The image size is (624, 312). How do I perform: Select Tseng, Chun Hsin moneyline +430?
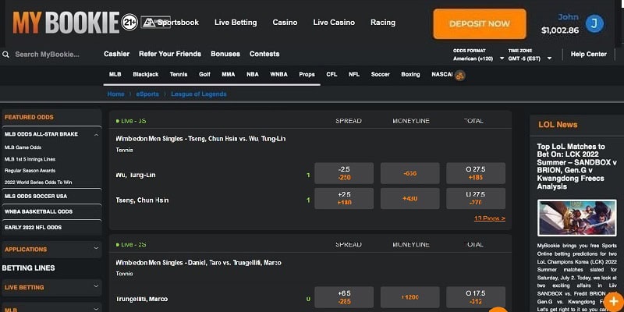point(410,199)
